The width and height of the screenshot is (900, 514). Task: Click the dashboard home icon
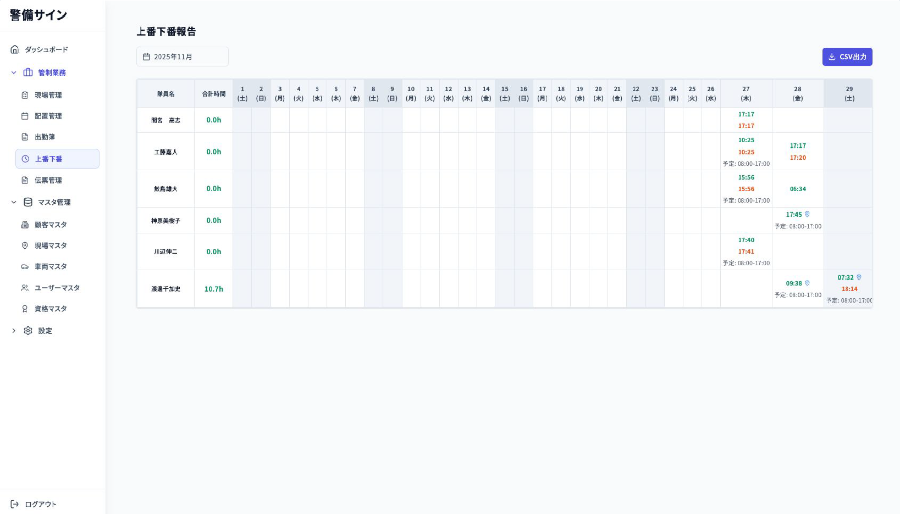15,49
